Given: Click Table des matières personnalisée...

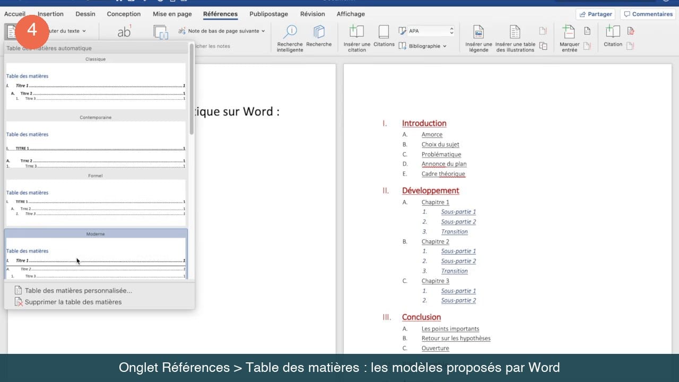Looking at the screenshot, I should tap(79, 291).
